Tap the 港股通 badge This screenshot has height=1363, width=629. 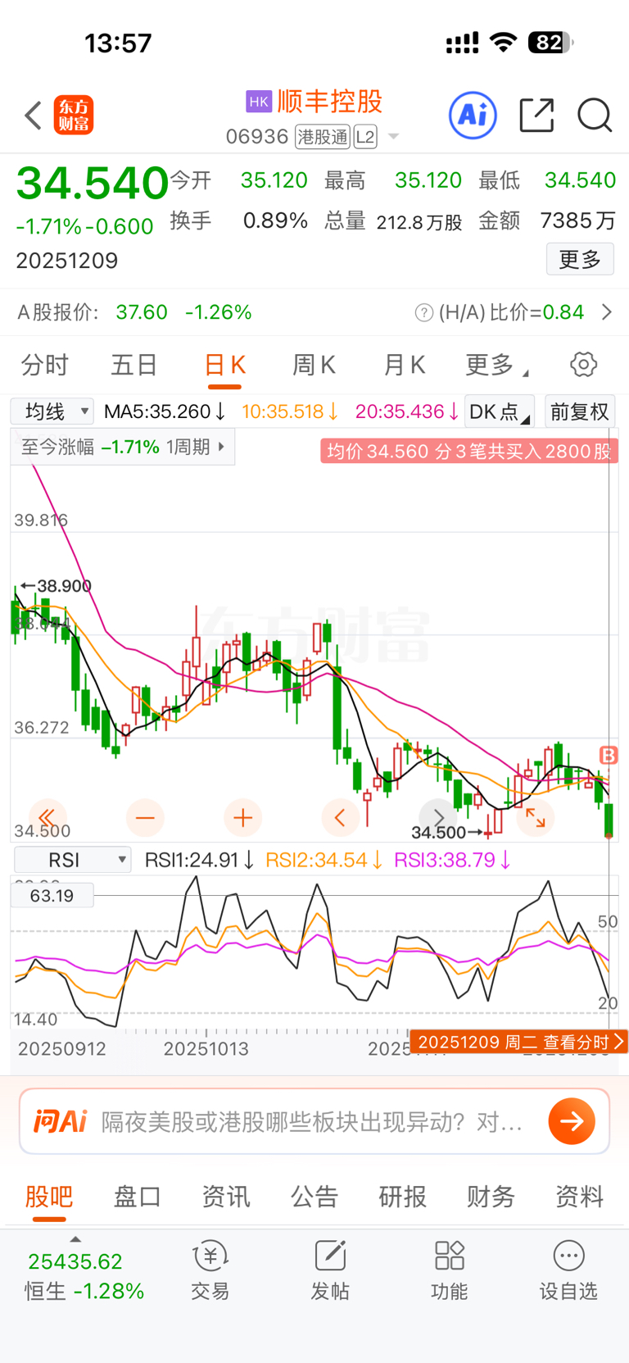click(323, 137)
